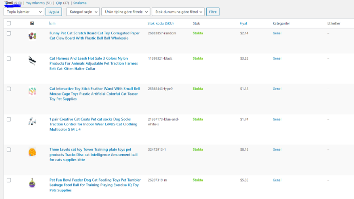Screen dimensions: 354x199
Task: Switch to the Tümü (913) view
Action: click(12, 3)
